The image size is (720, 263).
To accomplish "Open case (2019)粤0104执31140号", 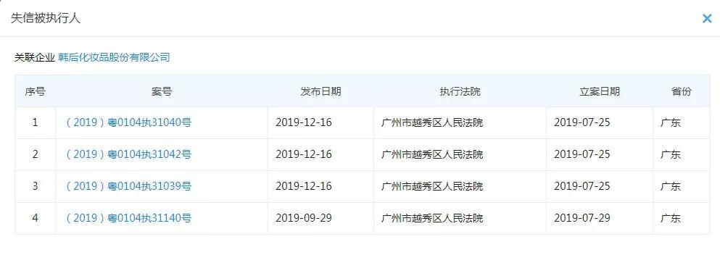I will (128, 218).
